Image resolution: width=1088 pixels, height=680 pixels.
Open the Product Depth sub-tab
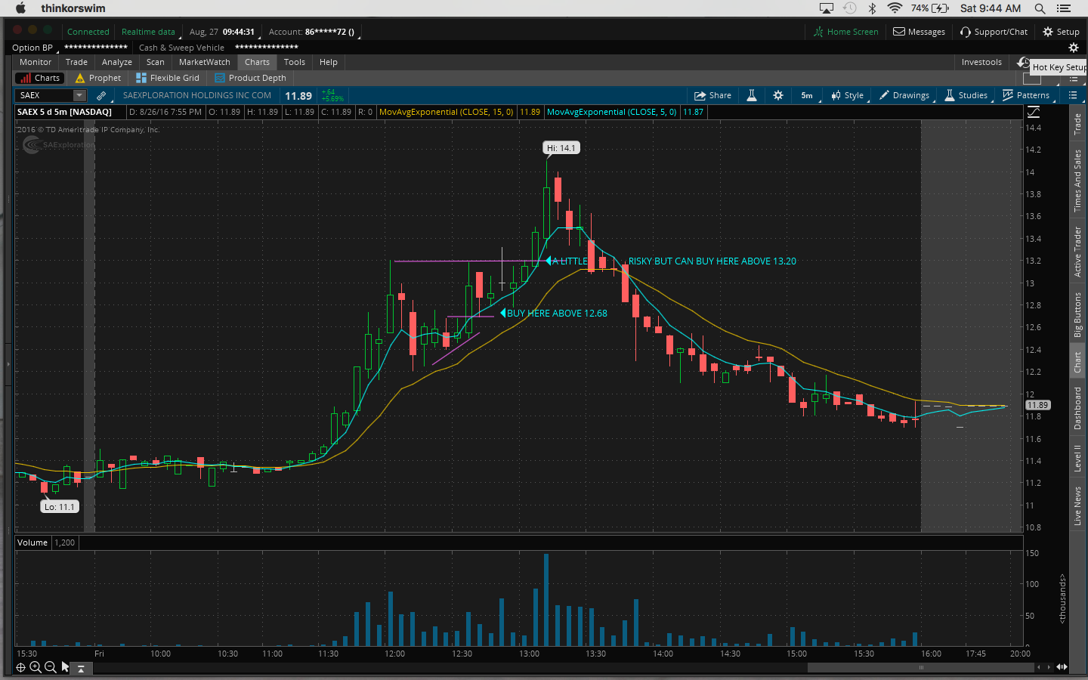250,78
